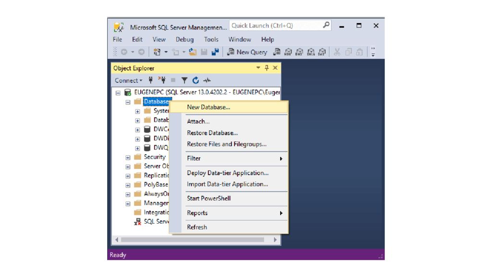Click the Add New Item toolbar icon
This screenshot has width=492, height=277.
coord(176,52)
